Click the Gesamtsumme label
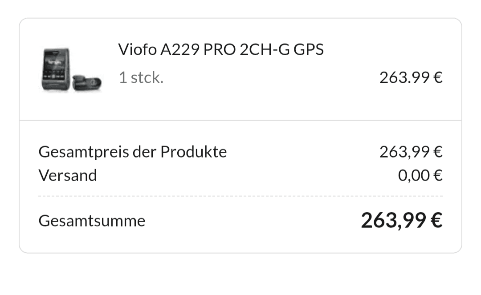Screen dimensions: 481x295 pos(92,221)
